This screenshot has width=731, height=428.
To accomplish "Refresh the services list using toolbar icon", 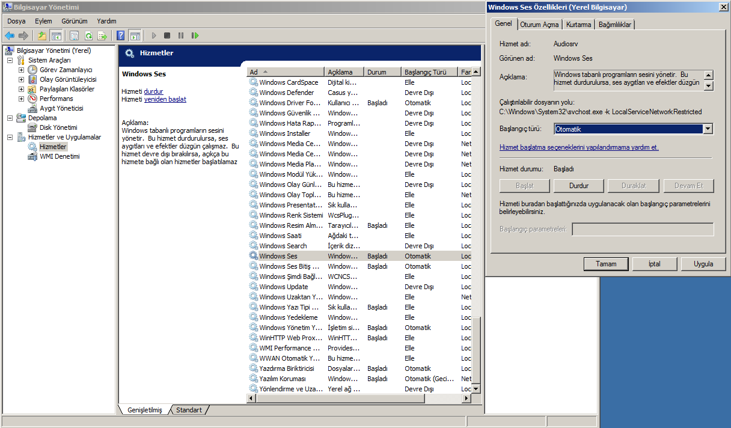I will [89, 35].
